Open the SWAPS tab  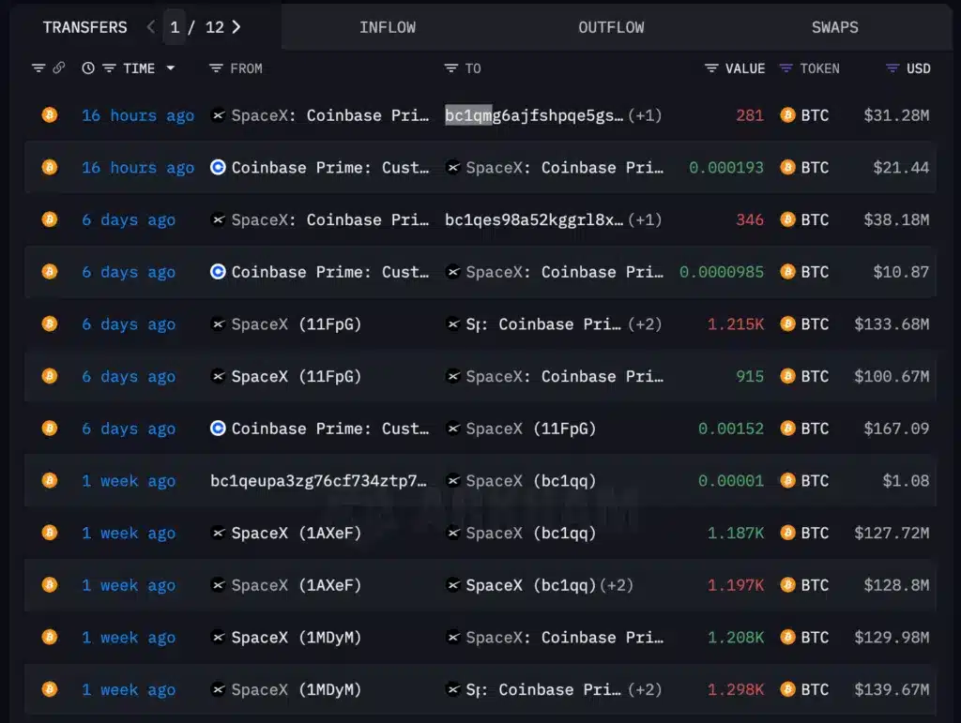834,27
